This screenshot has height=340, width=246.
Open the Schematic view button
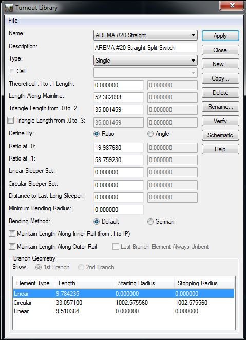coord(220,135)
